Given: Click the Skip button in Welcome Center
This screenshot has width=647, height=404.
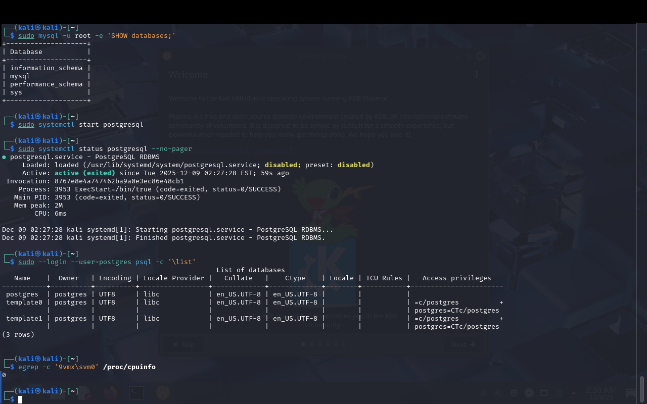Looking at the screenshot, I should [183, 344].
